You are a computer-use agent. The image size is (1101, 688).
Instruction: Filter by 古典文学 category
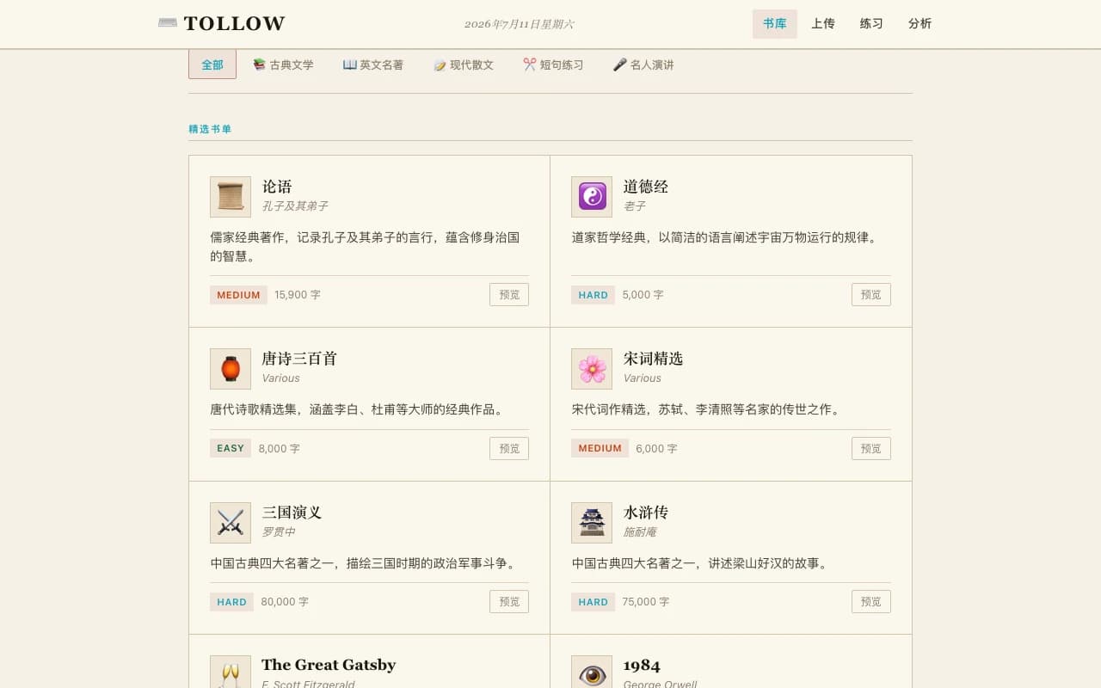tap(283, 64)
